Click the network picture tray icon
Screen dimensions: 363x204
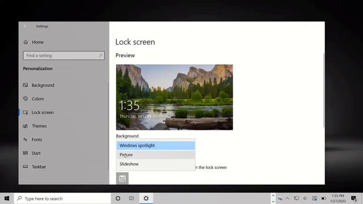(314, 198)
